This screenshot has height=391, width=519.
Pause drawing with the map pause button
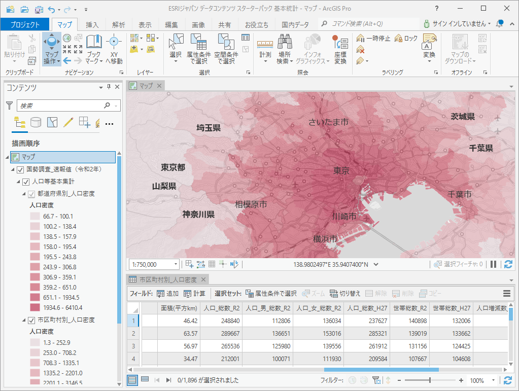[494, 264]
